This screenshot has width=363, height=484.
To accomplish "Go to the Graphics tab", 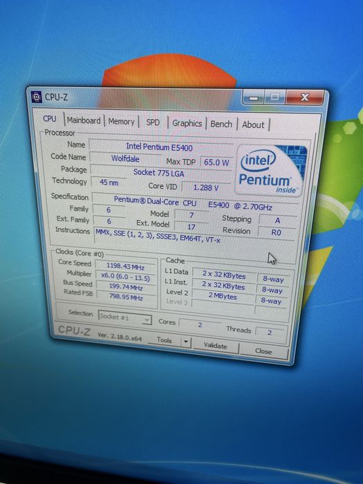I will [x=187, y=124].
